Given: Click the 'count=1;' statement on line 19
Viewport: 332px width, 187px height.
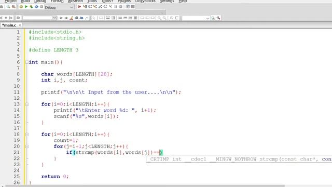Looking at the screenshot, I should pyautogui.click(x=66, y=140).
